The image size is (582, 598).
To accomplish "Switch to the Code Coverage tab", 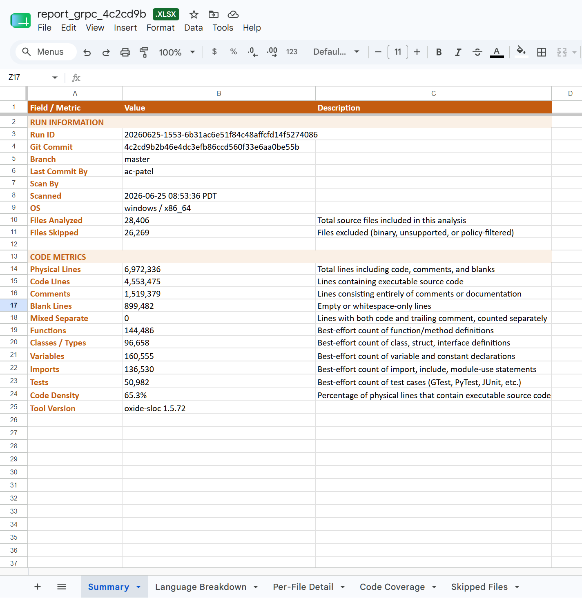I will 392,587.
